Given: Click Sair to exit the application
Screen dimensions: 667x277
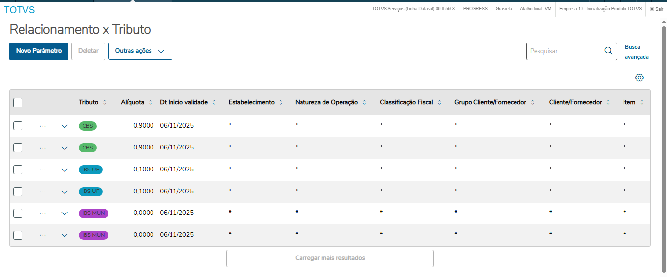Looking at the screenshot, I should click(x=656, y=9).
